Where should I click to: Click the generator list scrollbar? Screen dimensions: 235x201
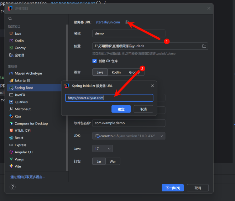pyautogui.click(x=67, y=97)
